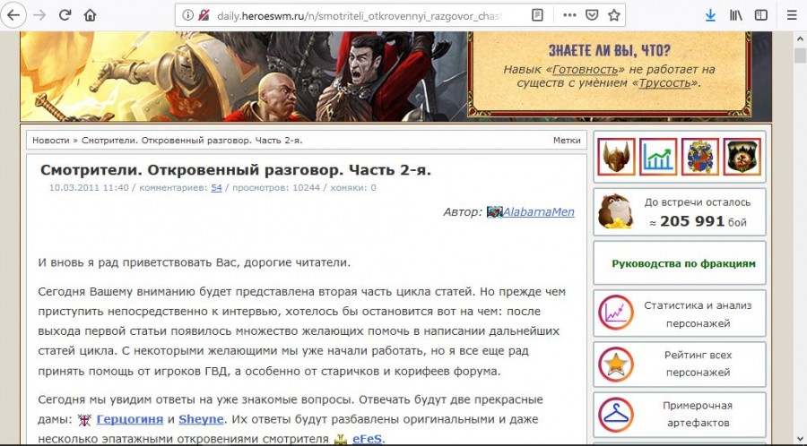Open the Firefox hamburger menu
This screenshot has height=446, width=807.
[x=792, y=15]
